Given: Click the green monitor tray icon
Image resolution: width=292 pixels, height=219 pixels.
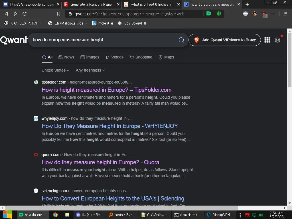Looking at the screenshot, I should pos(254,215).
